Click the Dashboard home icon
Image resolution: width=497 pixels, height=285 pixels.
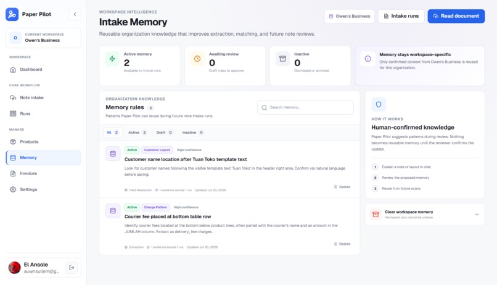tap(13, 70)
